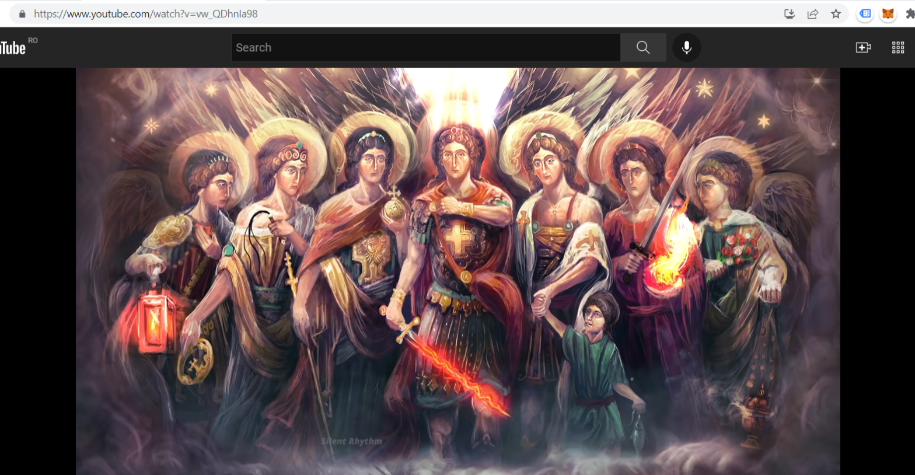Click the video player showing the archangels

458,271
